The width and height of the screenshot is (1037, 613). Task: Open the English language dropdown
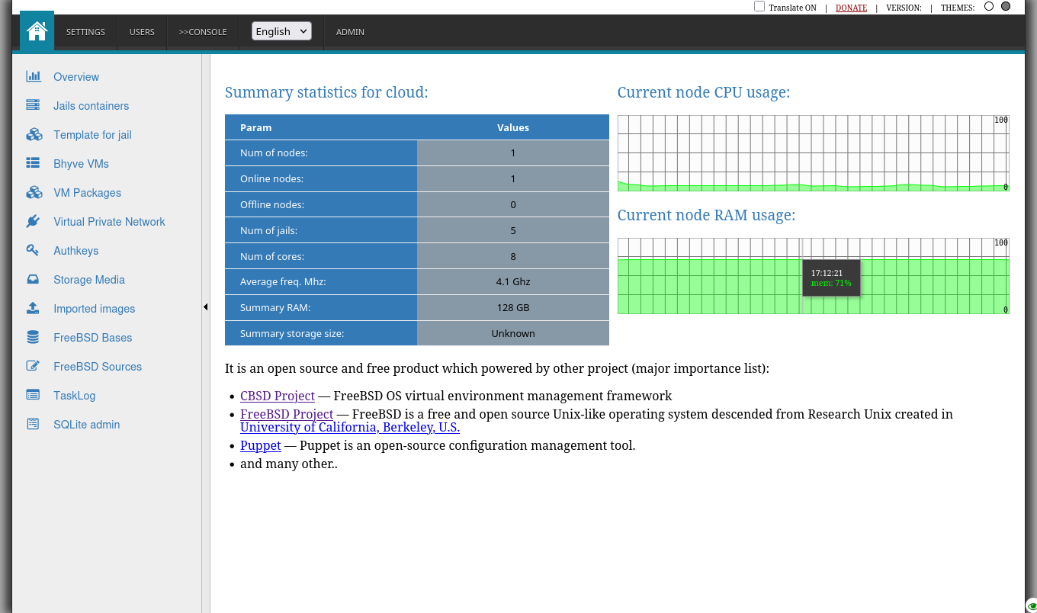click(x=281, y=31)
